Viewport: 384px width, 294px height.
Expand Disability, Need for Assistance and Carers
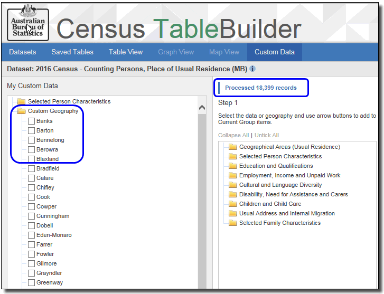[293, 195]
